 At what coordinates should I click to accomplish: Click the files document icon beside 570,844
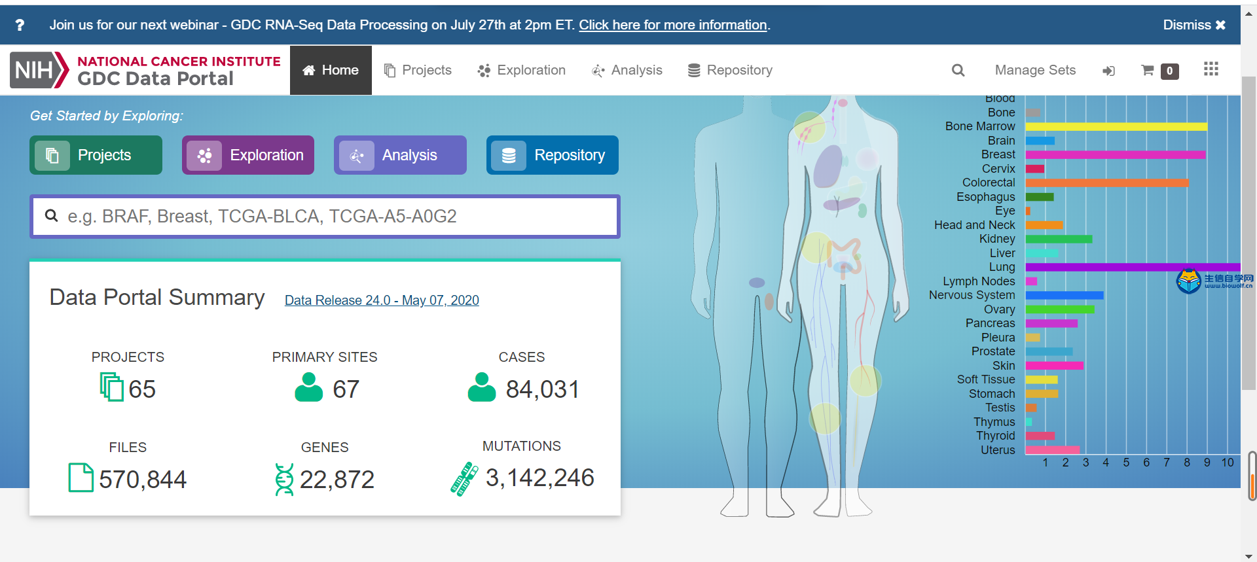click(x=81, y=478)
